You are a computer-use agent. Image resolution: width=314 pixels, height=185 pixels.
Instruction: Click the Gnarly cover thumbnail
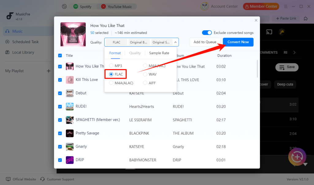coord(70,147)
